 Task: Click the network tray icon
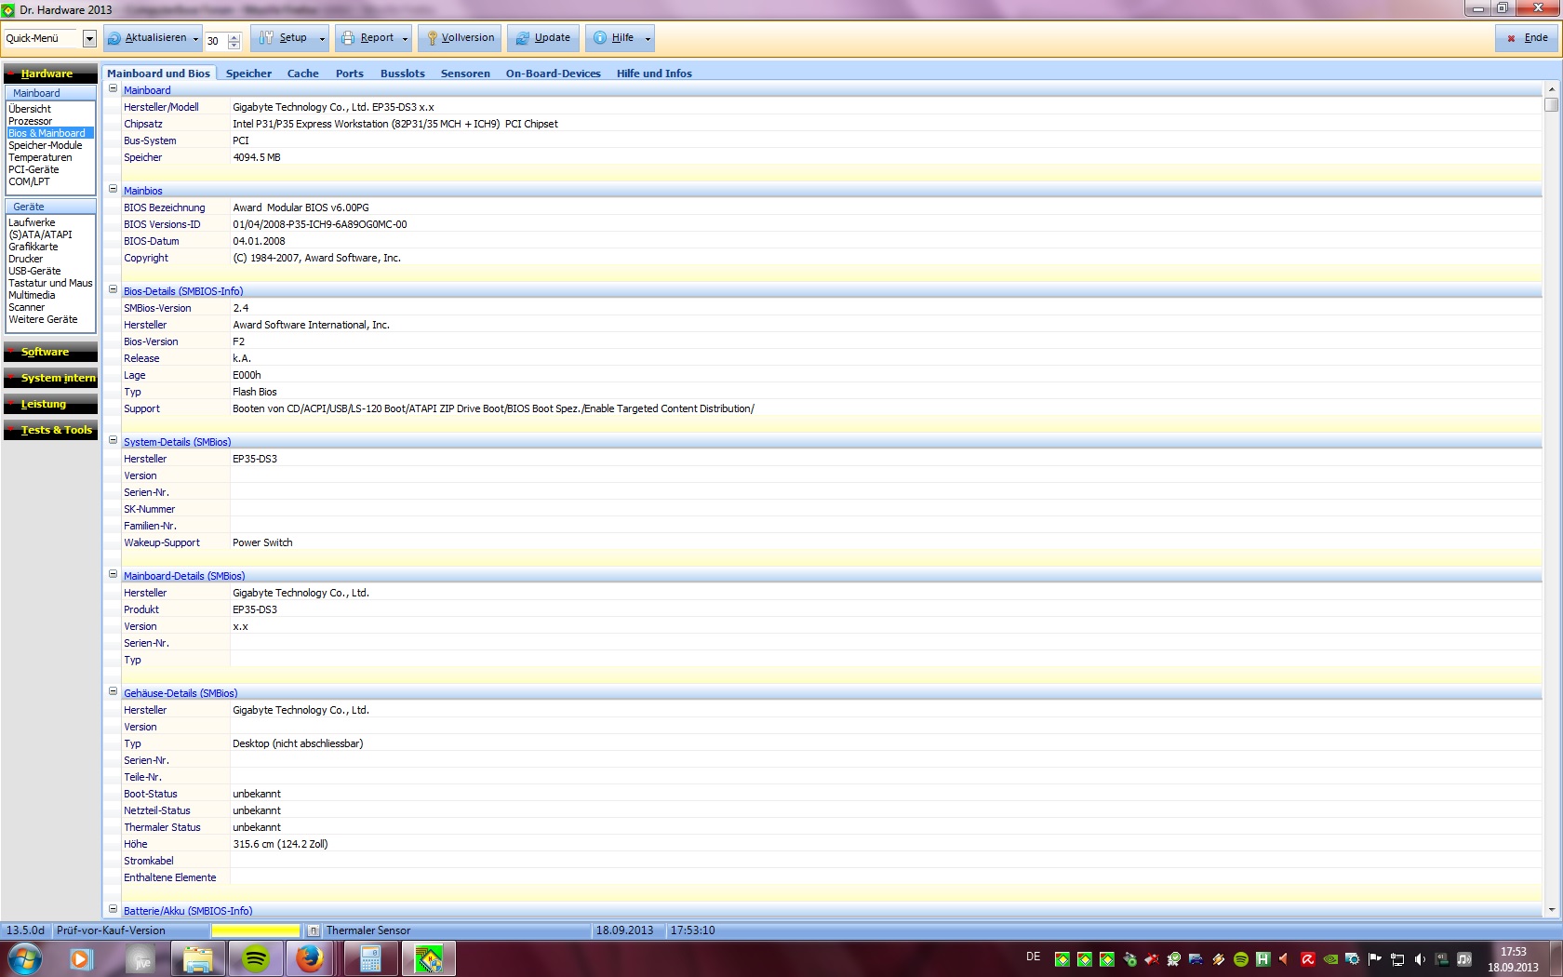pyautogui.click(x=1397, y=959)
